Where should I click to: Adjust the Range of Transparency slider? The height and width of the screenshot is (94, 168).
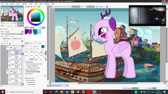33,72
